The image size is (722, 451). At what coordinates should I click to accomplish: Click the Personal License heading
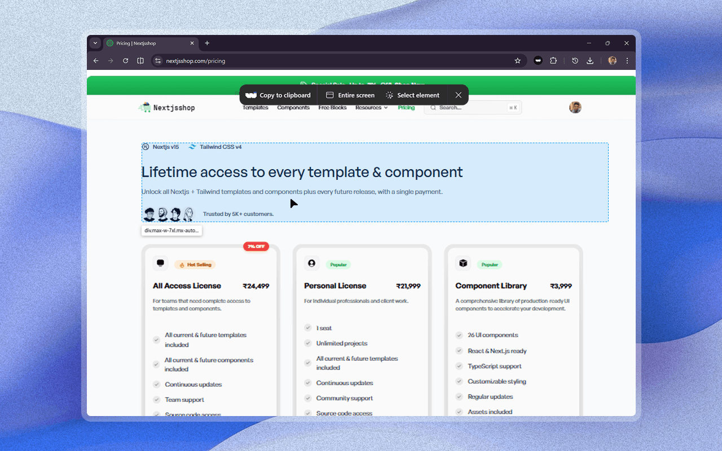coord(335,286)
